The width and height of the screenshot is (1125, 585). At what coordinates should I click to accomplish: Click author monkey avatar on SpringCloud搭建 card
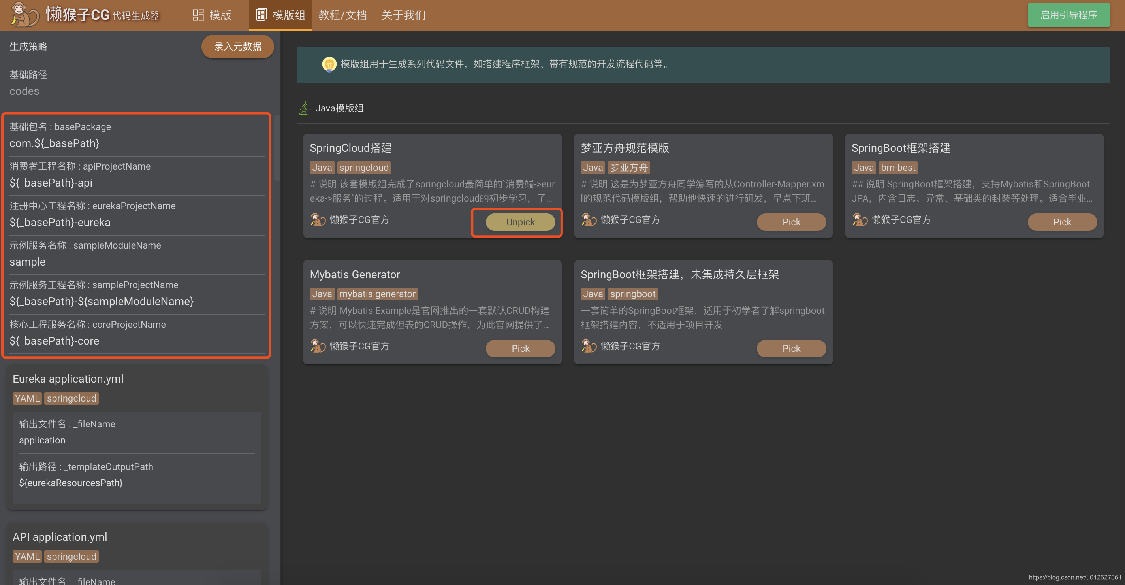pyautogui.click(x=318, y=219)
